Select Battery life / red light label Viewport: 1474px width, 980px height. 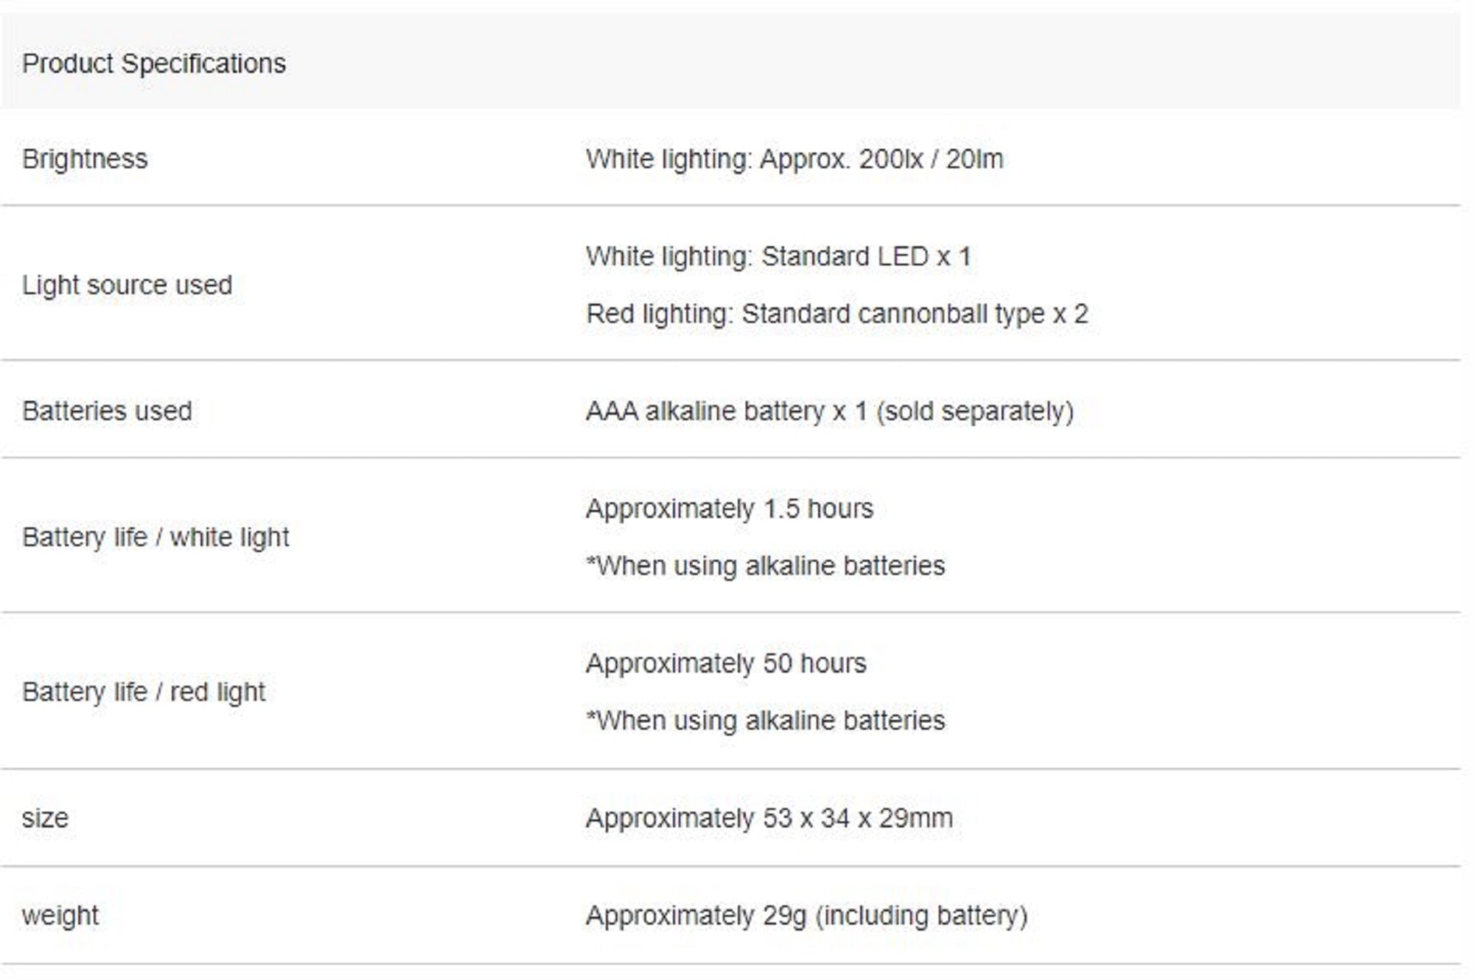point(144,692)
